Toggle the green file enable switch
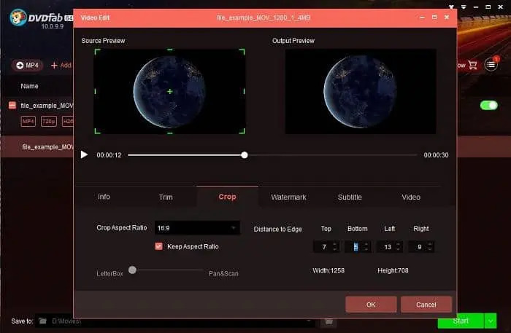 click(488, 106)
